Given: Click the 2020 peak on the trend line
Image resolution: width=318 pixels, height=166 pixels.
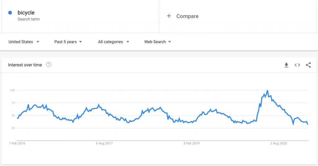Looking at the screenshot, I should 267,91.
